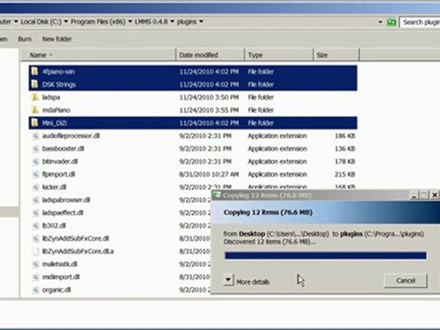Click the bassbooster.dll file name
The width and height of the screenshot is (440, 330).
pos(63,148)
